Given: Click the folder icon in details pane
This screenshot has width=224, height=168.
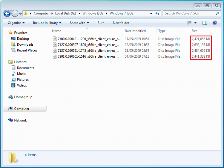Looking at the screenshot, I should tap(13, 158).
